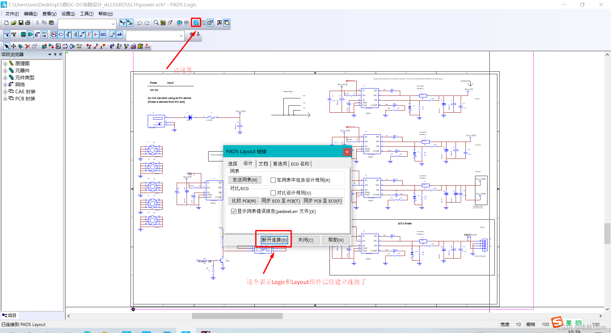Expand the 网络 tree node
This screenshot has width=611, height=333.
(x=5, y=85)
